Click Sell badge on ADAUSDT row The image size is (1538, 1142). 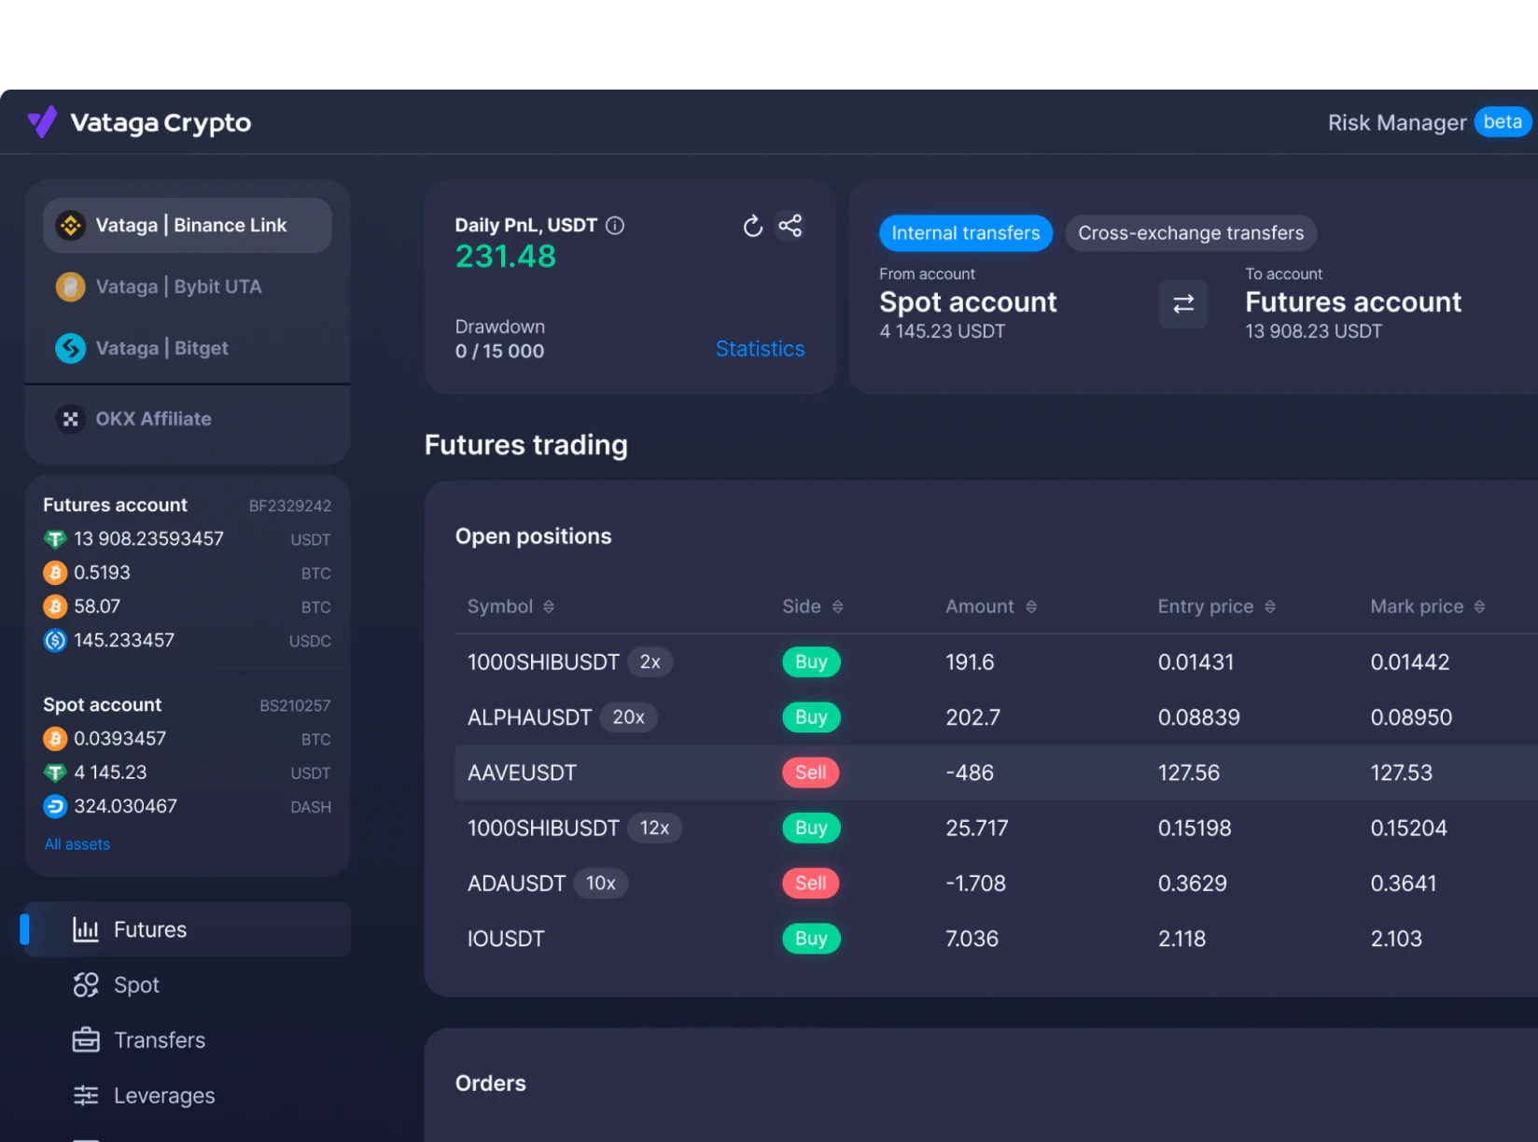tap(810, 884)
